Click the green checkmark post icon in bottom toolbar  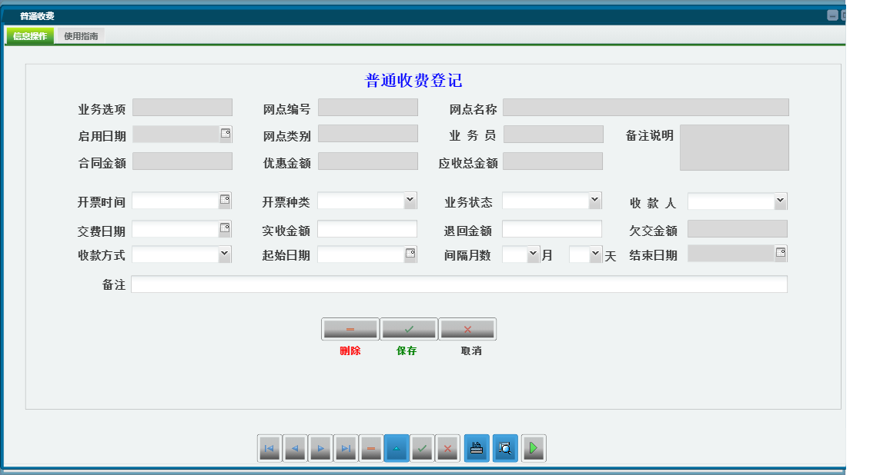pos(422,448)
